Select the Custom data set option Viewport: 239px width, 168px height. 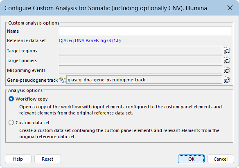tap(11, 123)
